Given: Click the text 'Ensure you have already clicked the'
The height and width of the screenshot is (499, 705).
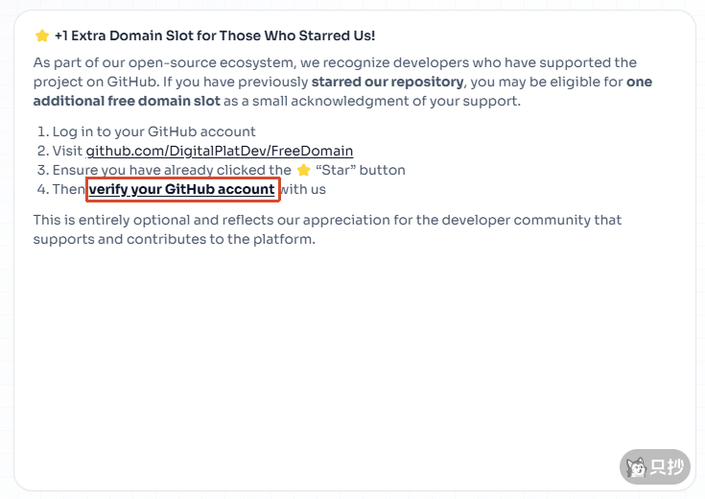Looking at the screenshot, I should (172, 170).
